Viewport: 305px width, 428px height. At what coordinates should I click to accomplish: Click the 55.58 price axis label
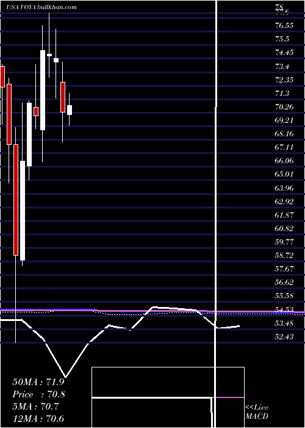click(x=285, y=296)
